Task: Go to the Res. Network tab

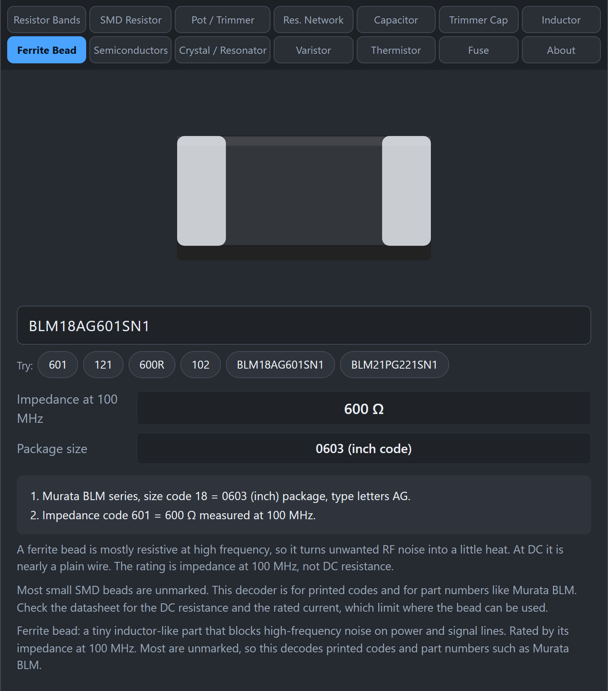Action: tap(314, 20)
